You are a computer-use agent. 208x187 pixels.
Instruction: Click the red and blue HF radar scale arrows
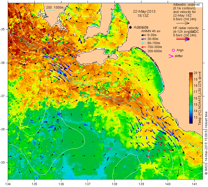pos(183,39)
